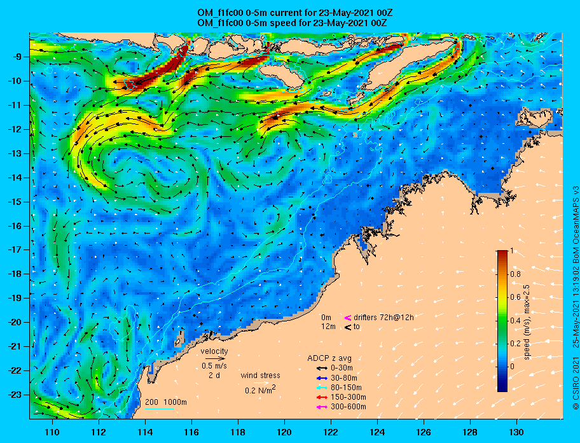This screenshot has height=443, width=580.
Task: Click dark navy bottom of speed color bar
Action: click(502, 387)
